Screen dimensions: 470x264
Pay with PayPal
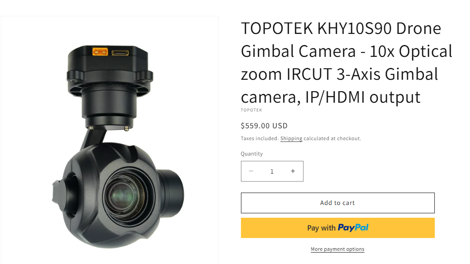pyautogui.click(x=337, y=228)
